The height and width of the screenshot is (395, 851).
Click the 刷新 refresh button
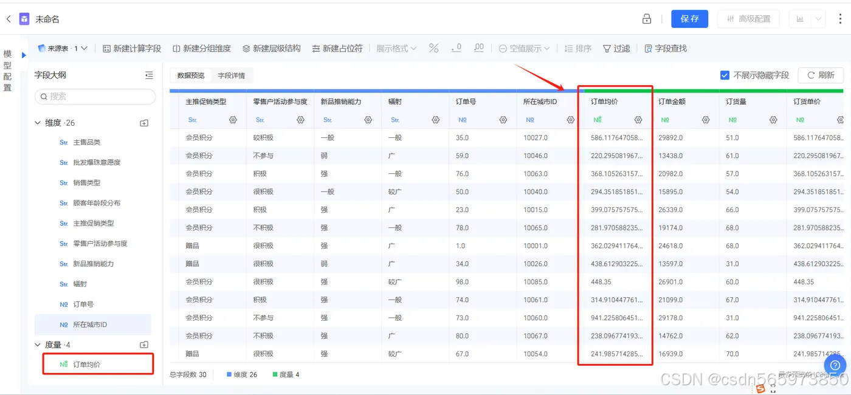pyautogui.click(x=820, y=75)
